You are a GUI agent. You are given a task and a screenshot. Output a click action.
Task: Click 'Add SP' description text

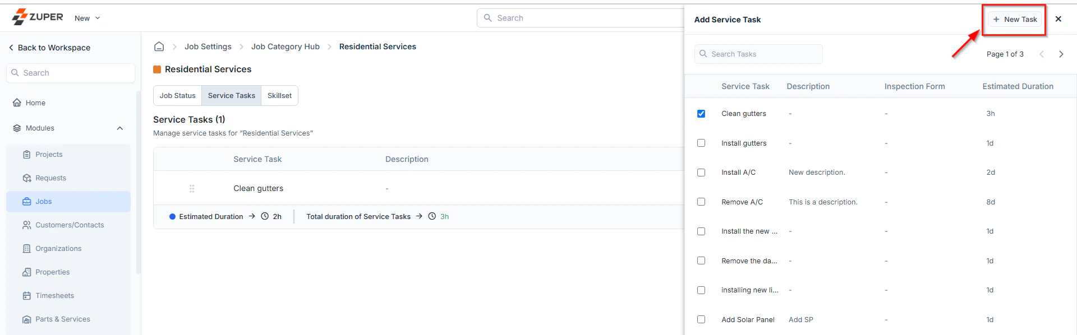click(x=801, y=320)
